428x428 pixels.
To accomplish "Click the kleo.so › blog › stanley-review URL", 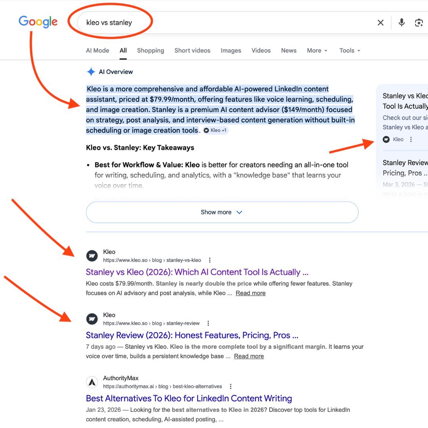I will click(x=151, y=323).
